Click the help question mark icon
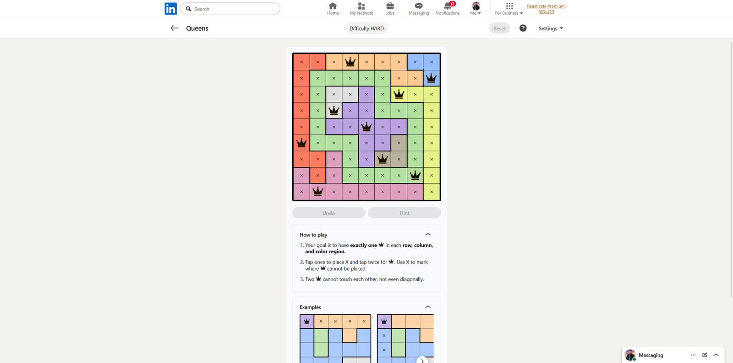The image size is (733, 363). (523, 28)
